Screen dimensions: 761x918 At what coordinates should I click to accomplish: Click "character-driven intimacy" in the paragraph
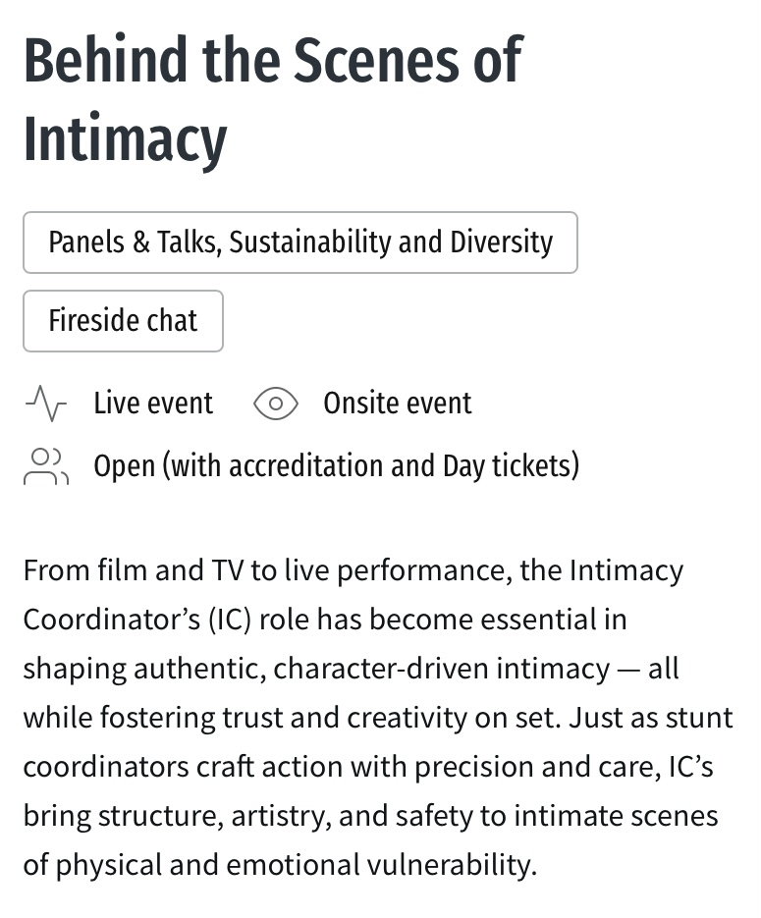(442, 669)
